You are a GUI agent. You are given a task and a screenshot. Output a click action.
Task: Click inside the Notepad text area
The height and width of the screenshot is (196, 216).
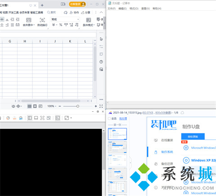161,56
